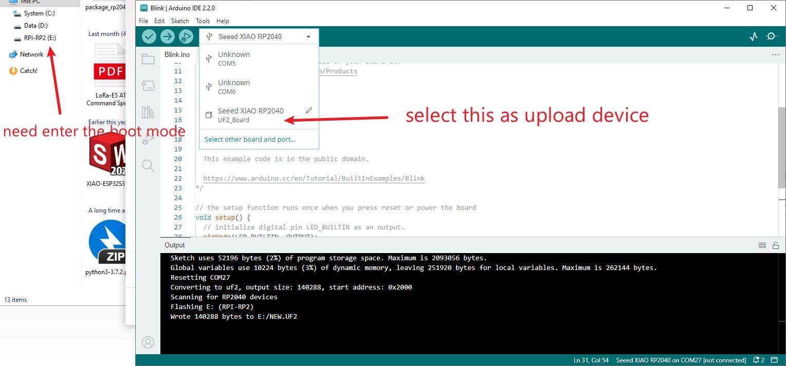The width and height of the screenshot is (786, 366).
Task: Open the Serial Plotter icon
Action: pos(753,36)
